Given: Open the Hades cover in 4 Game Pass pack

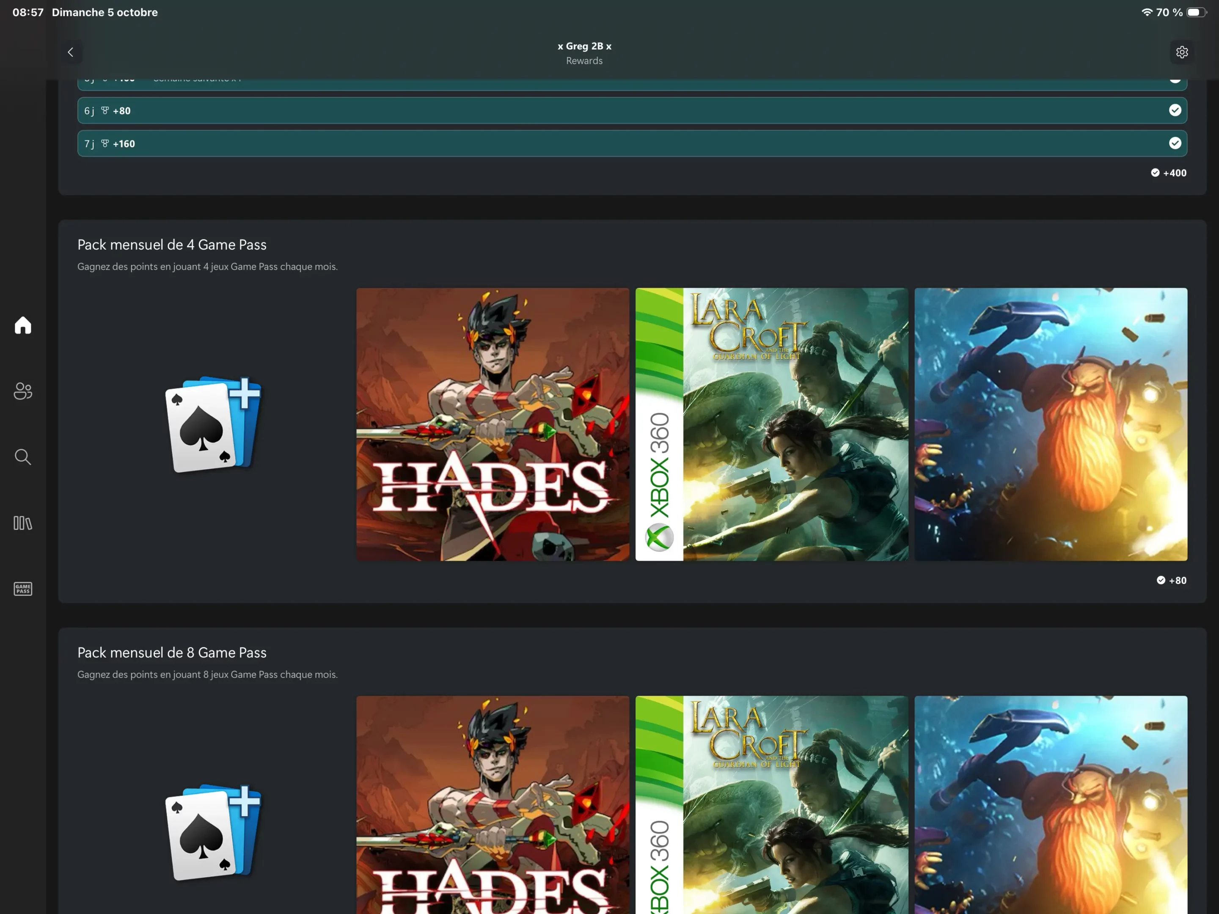Looking at the screenshot, I should 492,424.
